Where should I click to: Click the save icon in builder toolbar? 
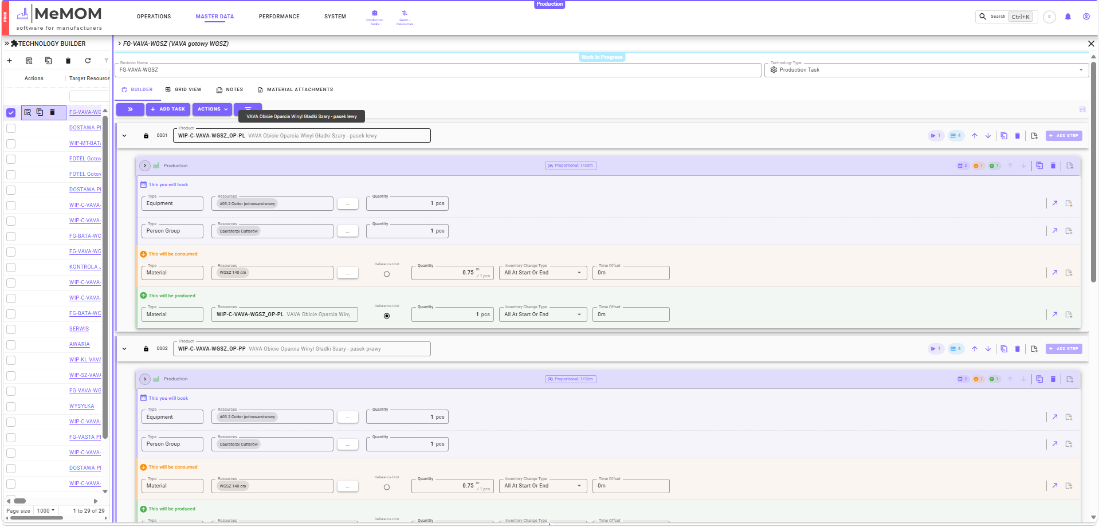click(x=1082, y=109)
